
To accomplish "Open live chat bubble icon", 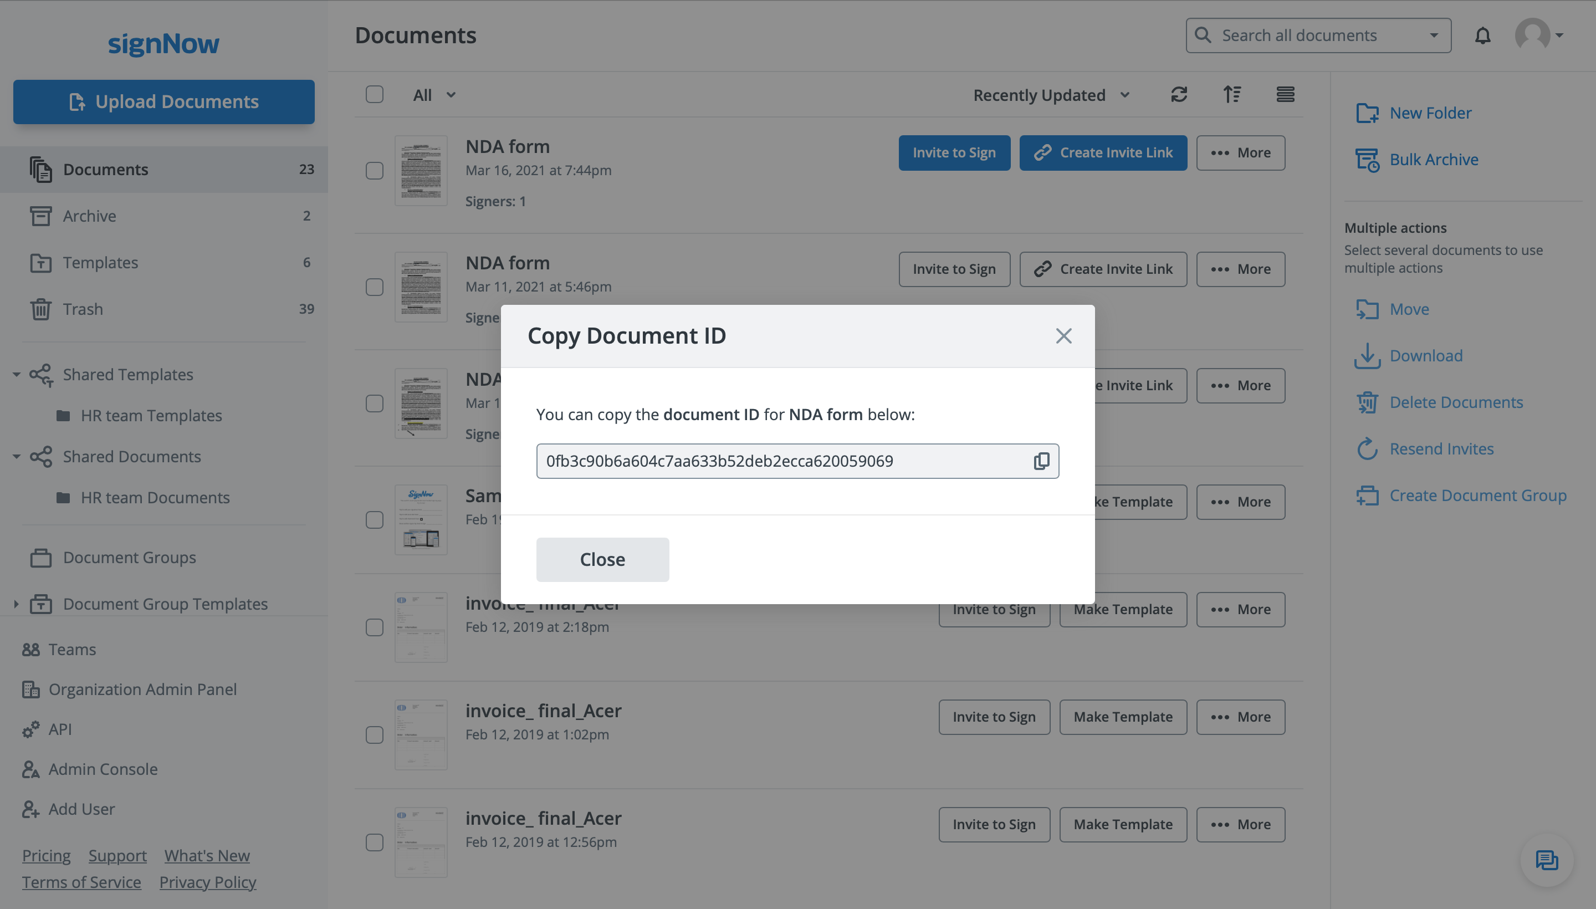I will 1546,860.
